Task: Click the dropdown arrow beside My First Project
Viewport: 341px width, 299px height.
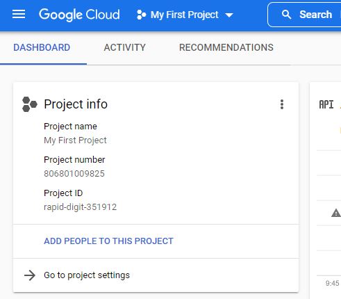Action: 229,15
